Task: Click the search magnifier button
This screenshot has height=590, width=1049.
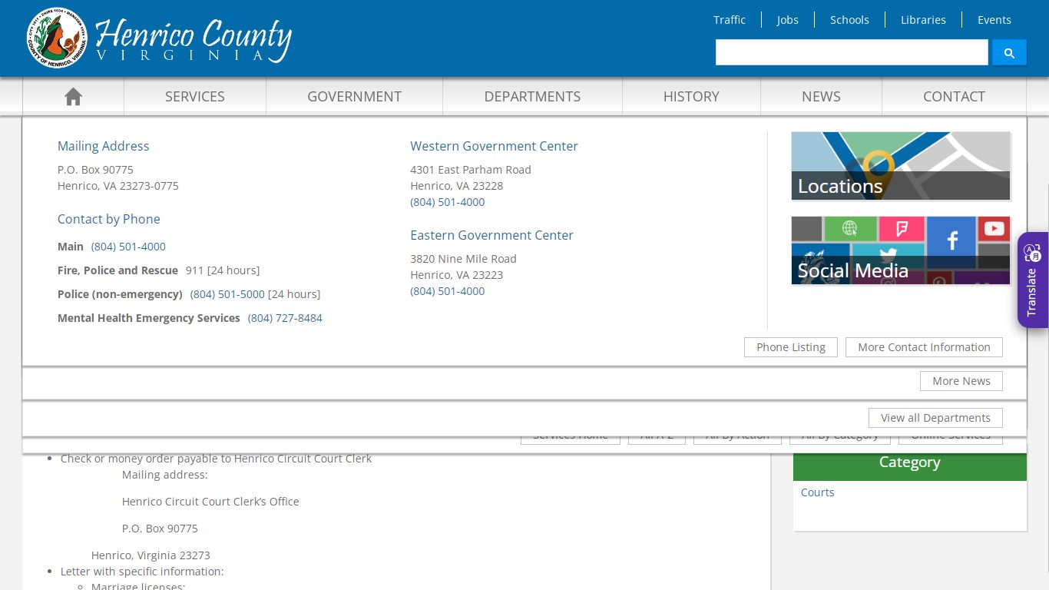Action: tap(1009, 53)
